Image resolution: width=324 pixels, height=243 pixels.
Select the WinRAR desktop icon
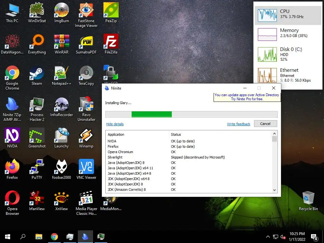(61, 44)
